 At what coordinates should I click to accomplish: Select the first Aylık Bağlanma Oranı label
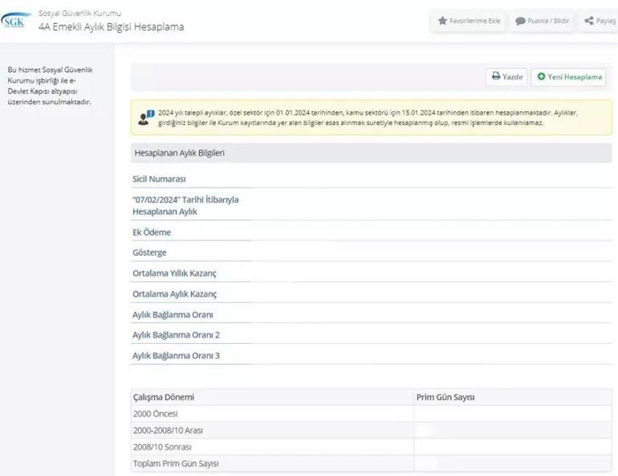click(172, 315)
